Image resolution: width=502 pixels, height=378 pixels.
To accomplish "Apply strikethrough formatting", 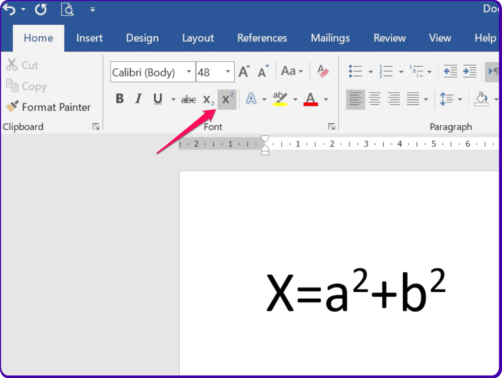I will [188, 99].
